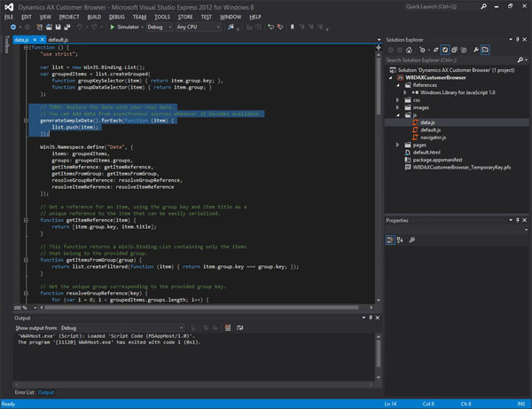Viewport: 532px width, 409px height.
Task: Click Pending Changes Filter icon in Solution Explorer
Action: pyautogui.click(x=422, y=50)
